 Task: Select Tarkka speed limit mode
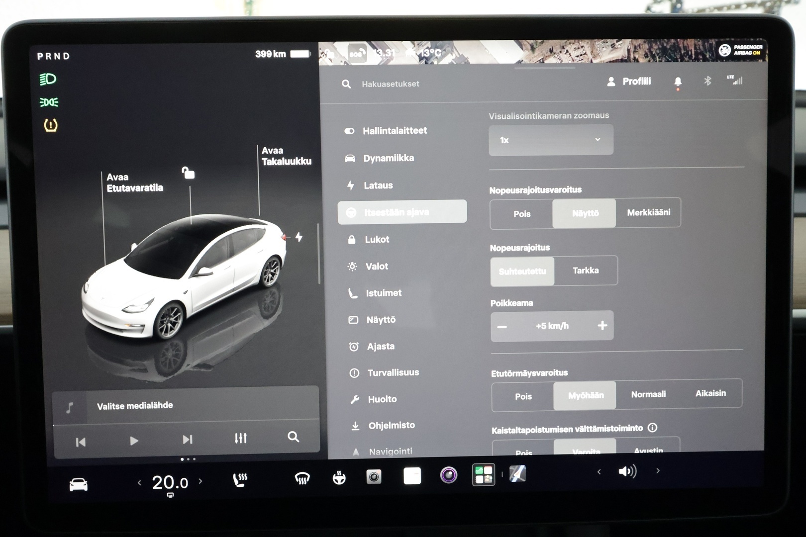pos(586,270)
